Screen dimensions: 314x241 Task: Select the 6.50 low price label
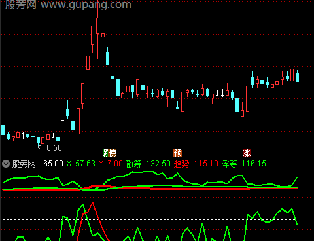pyautogui.click(x=54, y=148)
